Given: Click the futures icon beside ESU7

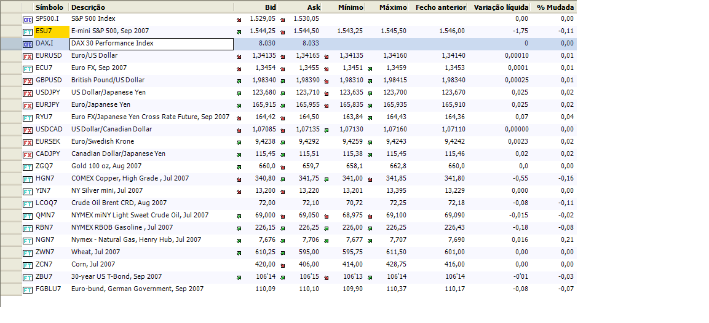Looking at the screenshot, I should coord(28,32).
